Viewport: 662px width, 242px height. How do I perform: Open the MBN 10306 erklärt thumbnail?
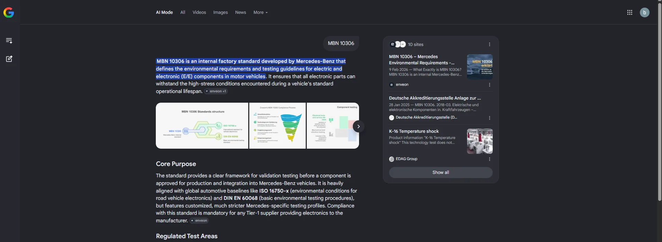(x=480, y=67)
